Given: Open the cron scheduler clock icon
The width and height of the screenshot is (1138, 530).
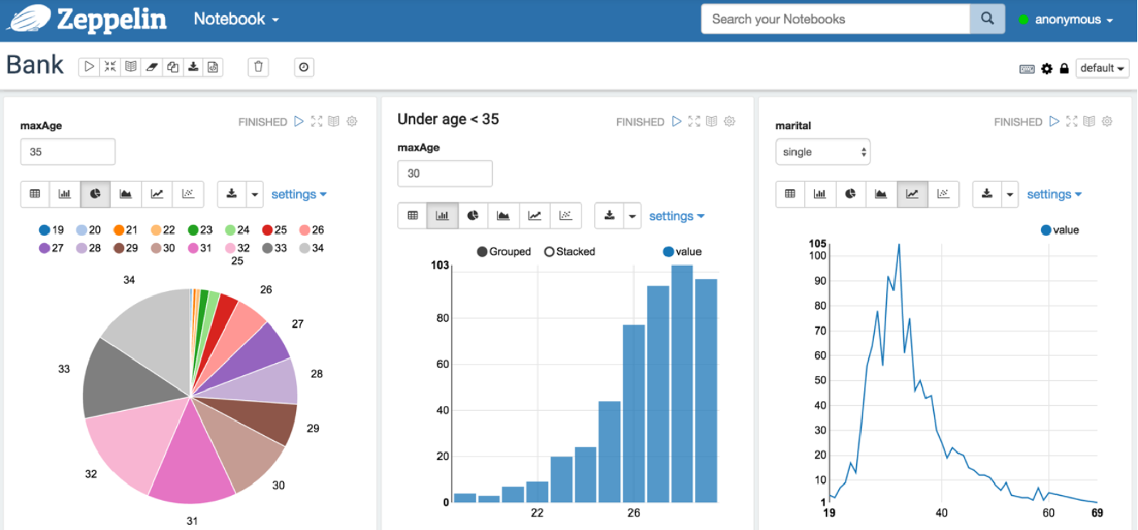Looking at the screenshot, I should 304,67.
